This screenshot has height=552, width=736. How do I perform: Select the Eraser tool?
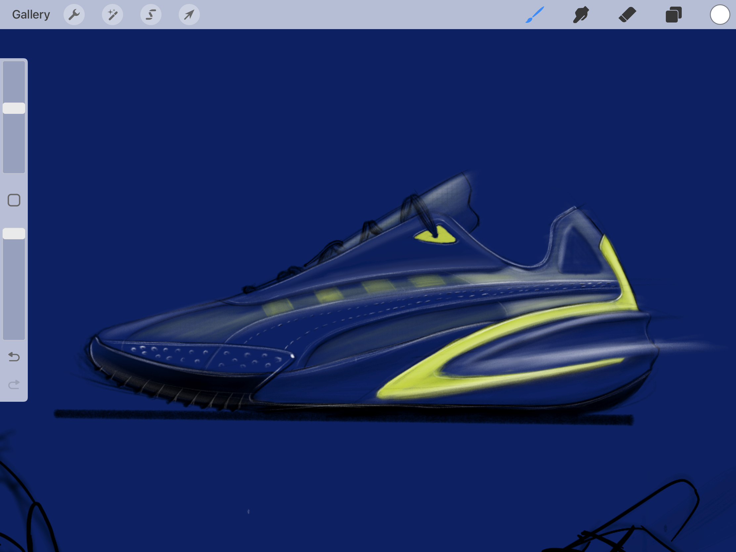[x=627, y=15]
